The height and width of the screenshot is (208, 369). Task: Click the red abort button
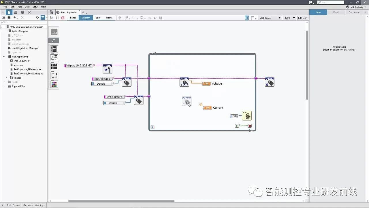tap(63, 18)
